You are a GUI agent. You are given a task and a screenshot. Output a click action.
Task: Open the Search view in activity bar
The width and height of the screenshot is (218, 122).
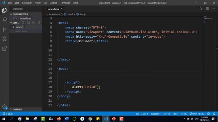(x=4, y=20)
